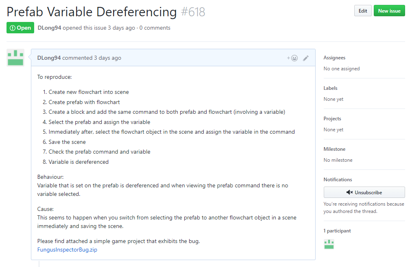Click the participant avatar in sidebar
The width and height of the screenshot is (412, 267).
[329, 244]
